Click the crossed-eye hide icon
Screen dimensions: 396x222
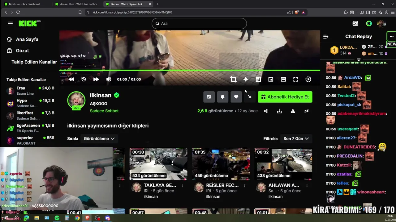[306, 111]
